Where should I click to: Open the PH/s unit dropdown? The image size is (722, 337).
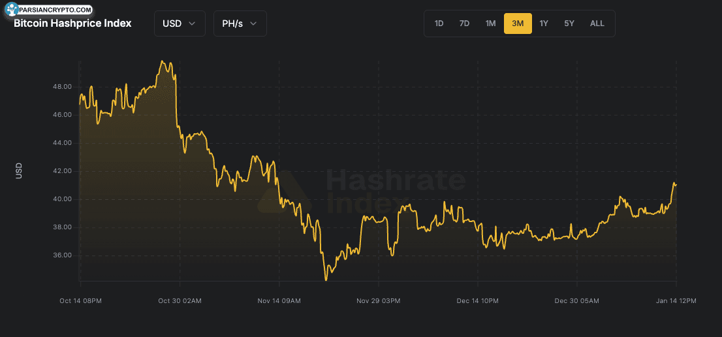pyautogui.click(x=240, y=24)
